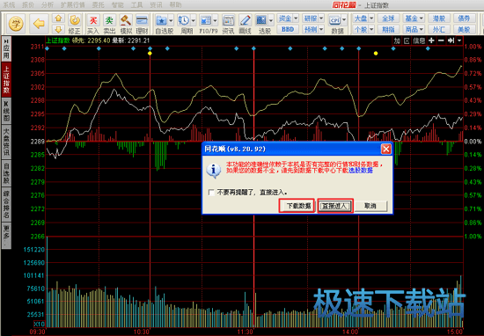The width and height of the screenshot is (484, 336).
Task: Click the yellow back arrow icon
Action: (39, 24)
